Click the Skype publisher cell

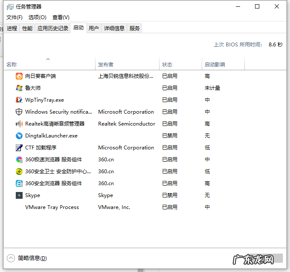click(105, 195)
